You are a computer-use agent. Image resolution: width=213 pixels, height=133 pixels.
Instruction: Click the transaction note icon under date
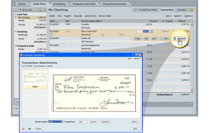[51, 35]
